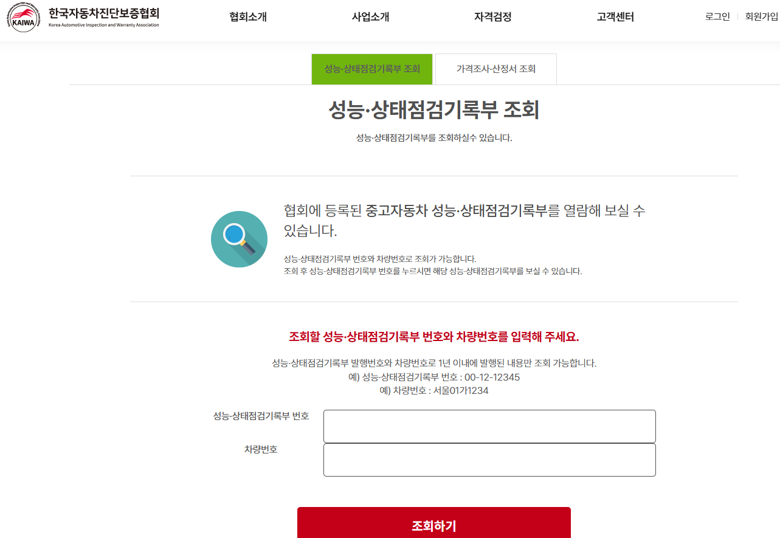This screenshot has height=538, width=780.
Task: Select the green 성능·상태점검기록부 조회 tab
Action: point(372,69)
